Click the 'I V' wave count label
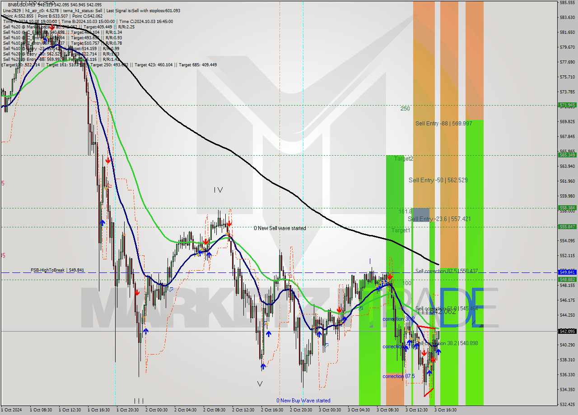Viewport: 578px width, 415px height. pyautogui.click(x=218, y=190)
